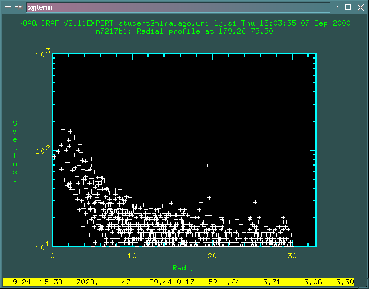Click status bar value 5.31
The image size is (369, 289).
(x=272, y=282)
